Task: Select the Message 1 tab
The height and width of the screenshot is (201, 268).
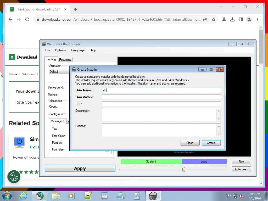Action: [x=57, y=121]
